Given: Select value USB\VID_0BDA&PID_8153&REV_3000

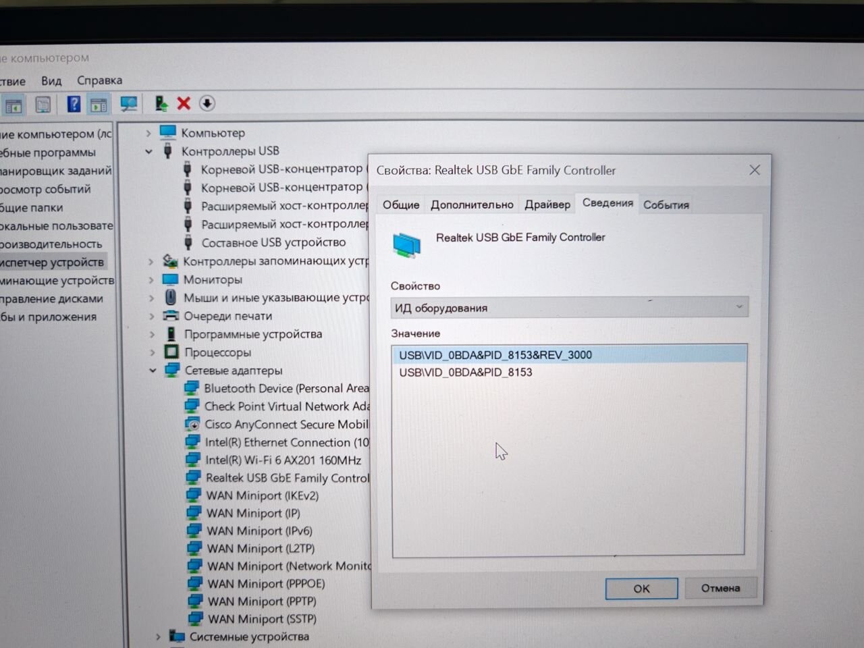Looking at the screenshot, I should click(x=569, y=355).
